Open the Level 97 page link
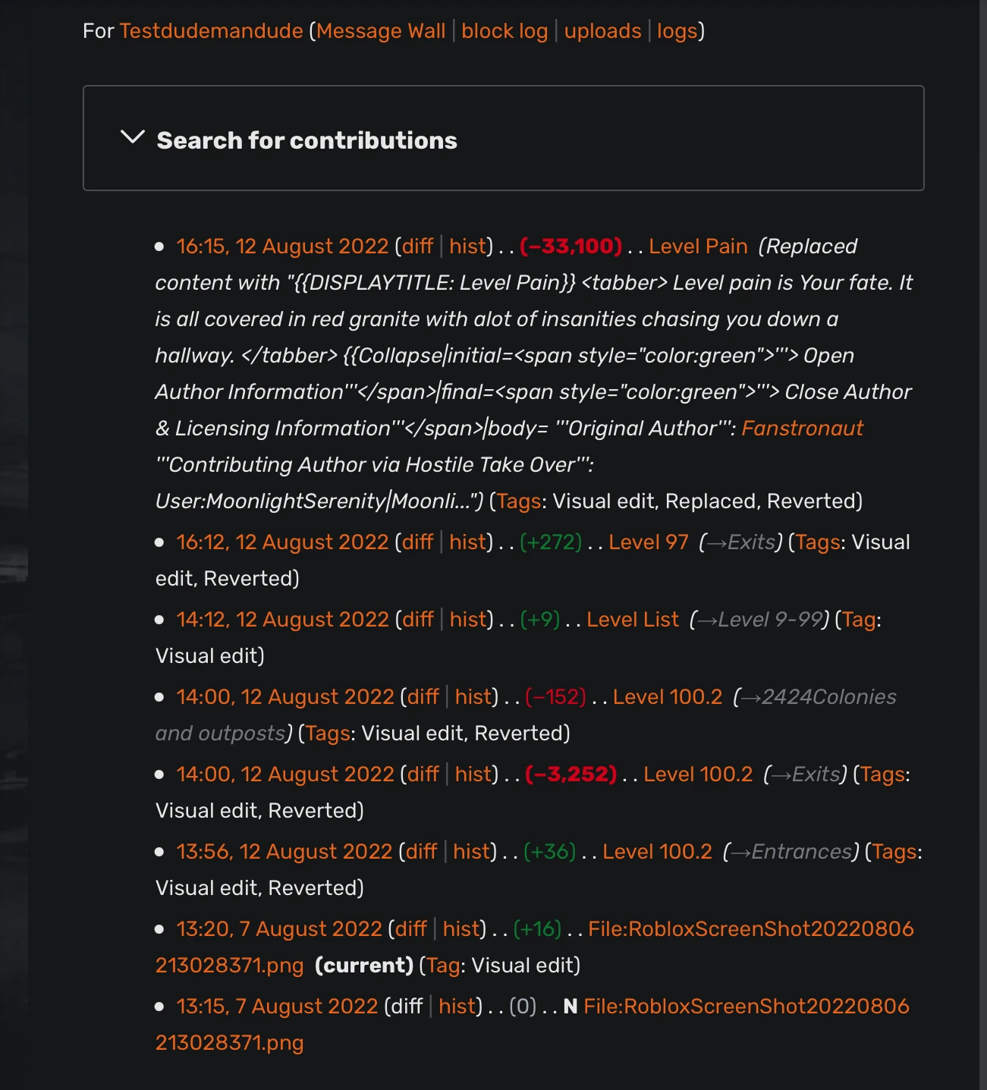Viewport: 987px width, 1090px height. [648, 542]
